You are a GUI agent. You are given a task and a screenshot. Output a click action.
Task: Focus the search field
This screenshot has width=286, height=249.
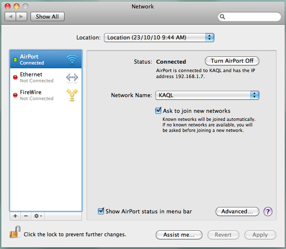coord(250,17)
